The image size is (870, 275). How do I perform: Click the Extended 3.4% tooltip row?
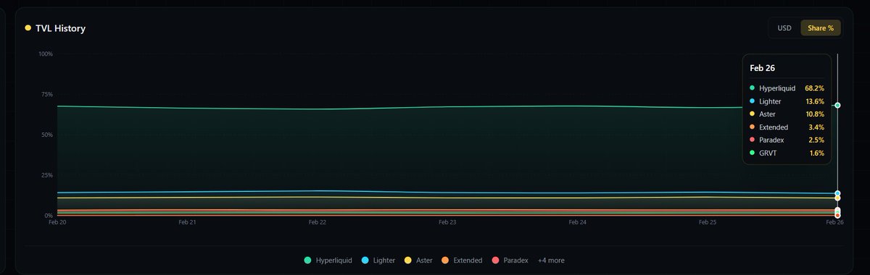point(787,127)
